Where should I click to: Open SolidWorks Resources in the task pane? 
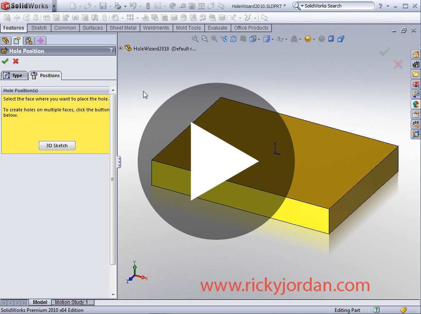coord(416,53)
